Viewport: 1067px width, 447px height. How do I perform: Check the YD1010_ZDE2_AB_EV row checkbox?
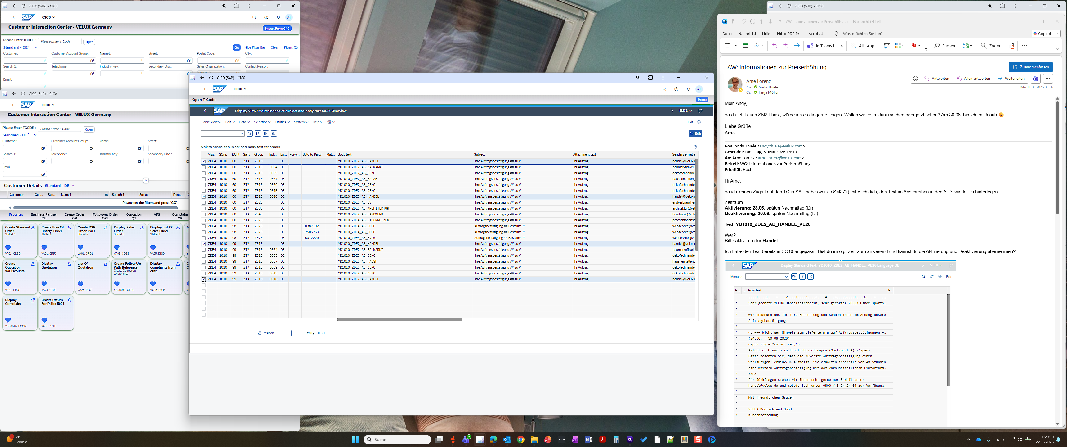coord(204,203)
